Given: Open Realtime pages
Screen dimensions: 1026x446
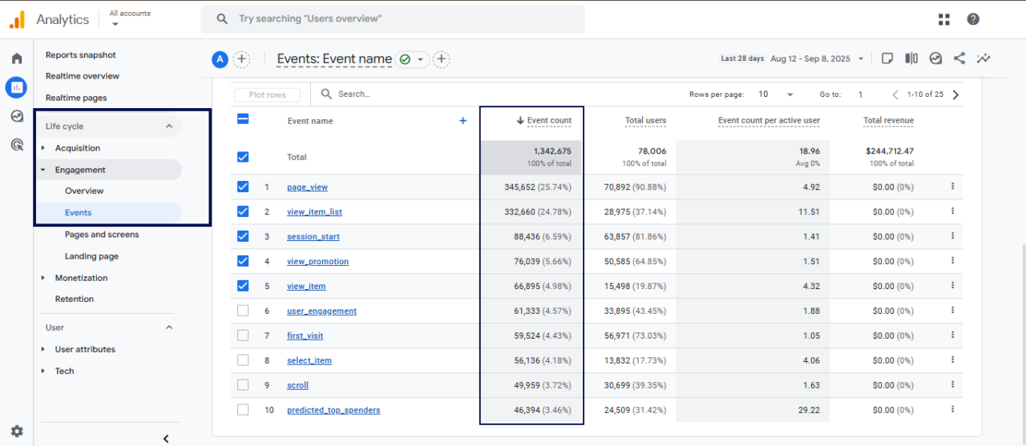Looking at the screenshot, I should click(76, 98).
